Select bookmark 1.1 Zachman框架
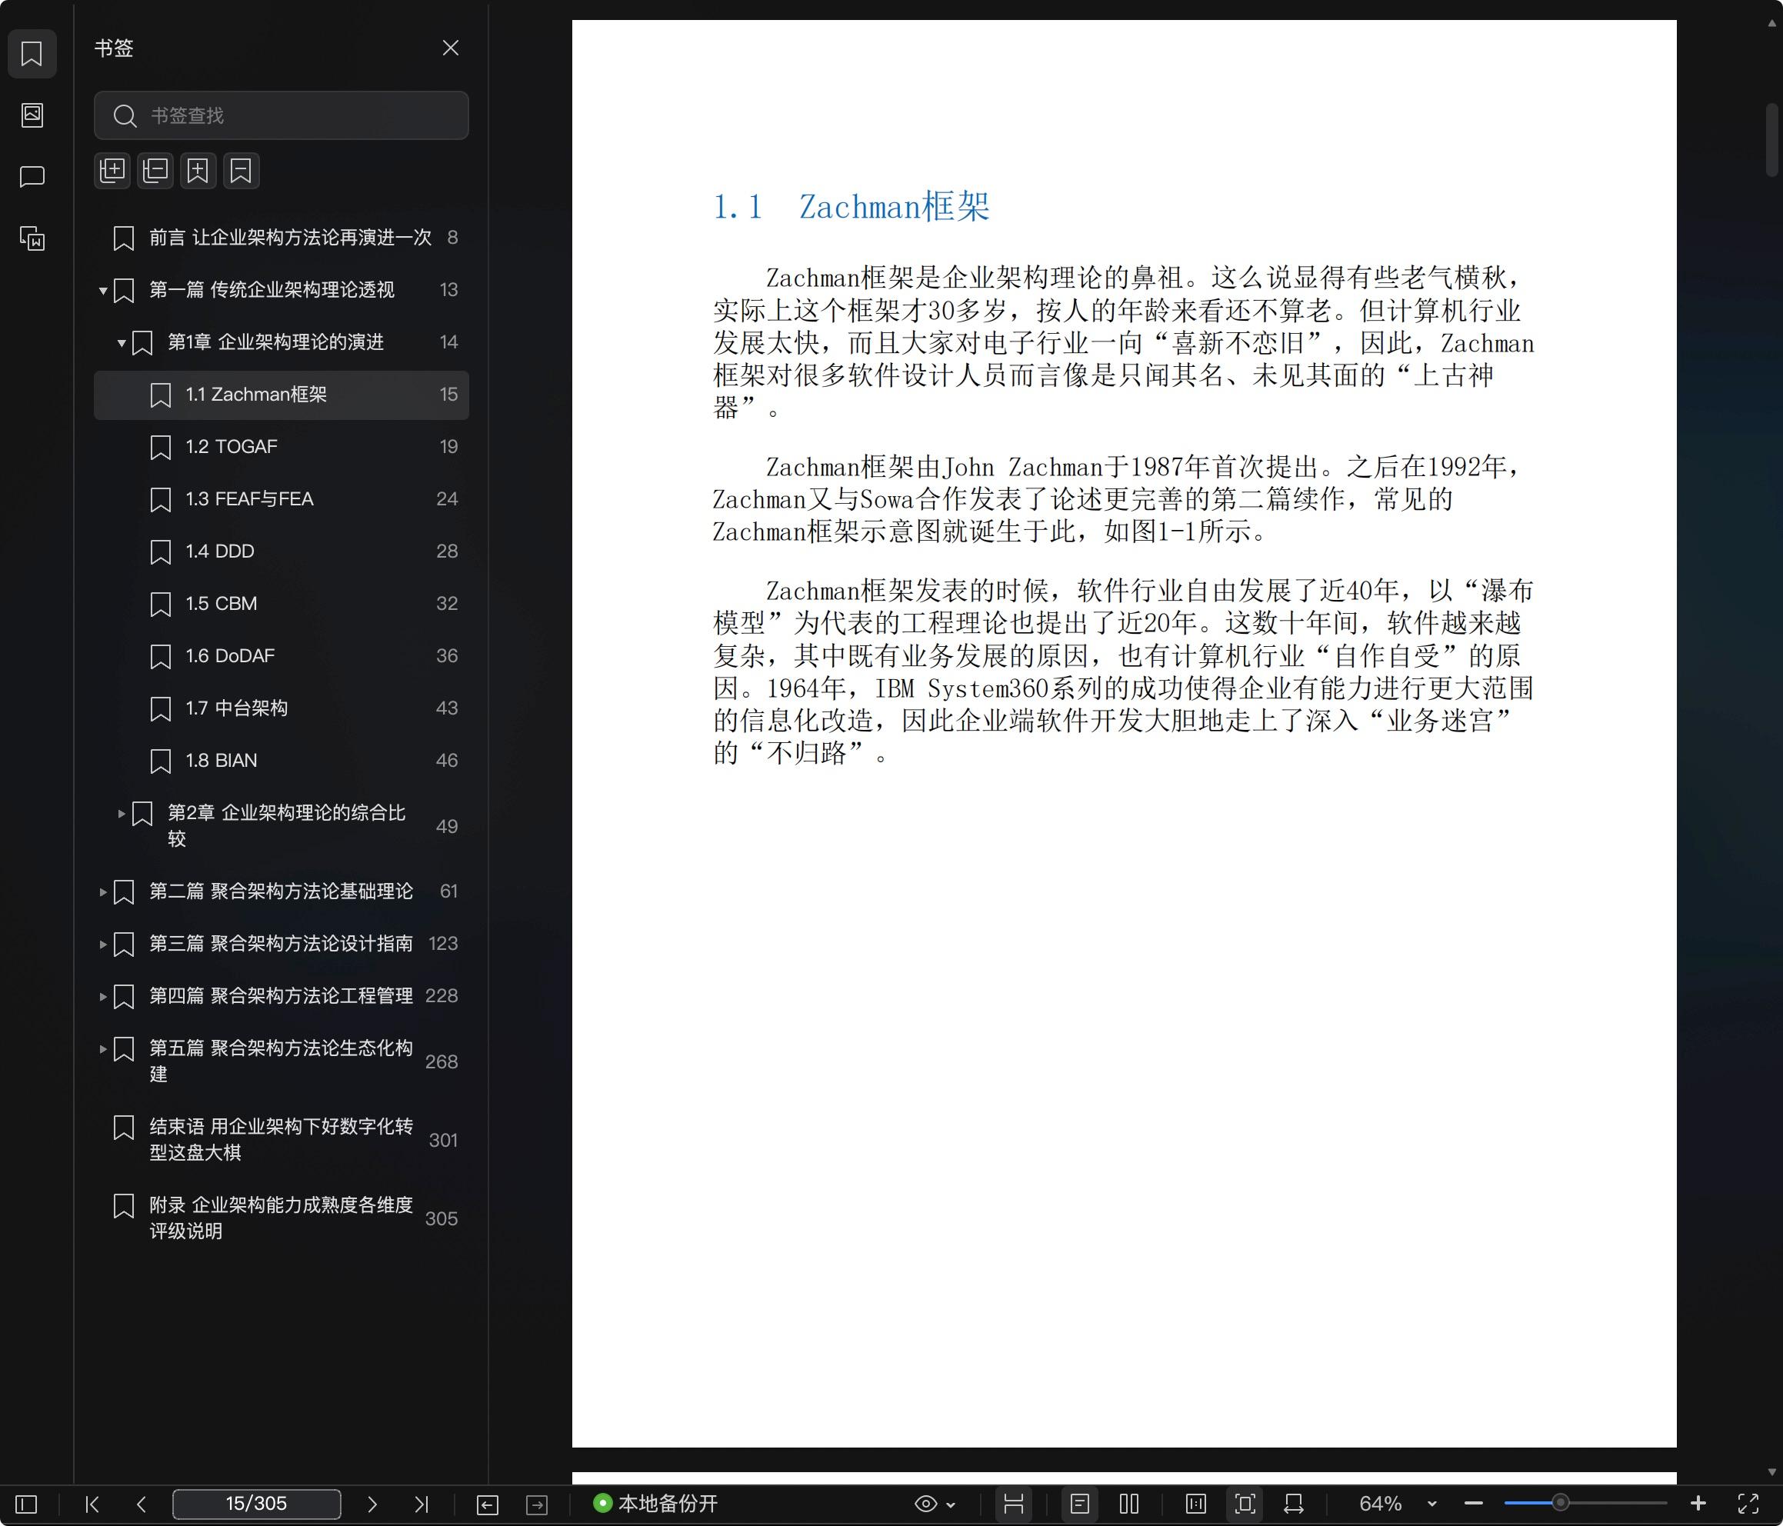Screen dimensions: 1783x1526 pyautogui.click(x=282, y=395)
